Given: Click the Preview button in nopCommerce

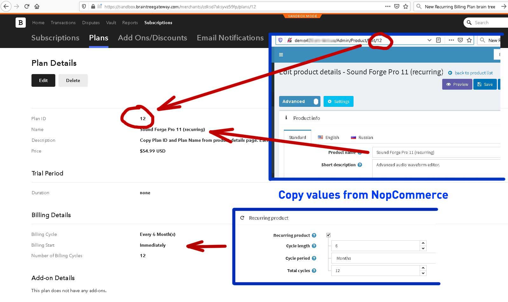Looking at the screenshot, I should click(457, 84).
